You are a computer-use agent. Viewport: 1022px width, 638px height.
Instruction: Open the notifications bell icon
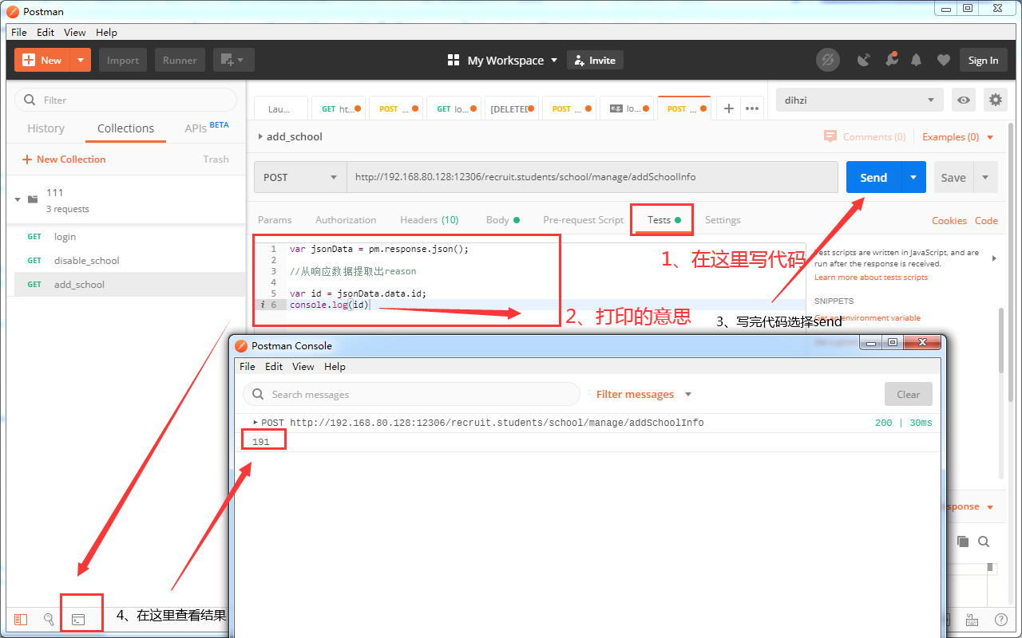917,60
